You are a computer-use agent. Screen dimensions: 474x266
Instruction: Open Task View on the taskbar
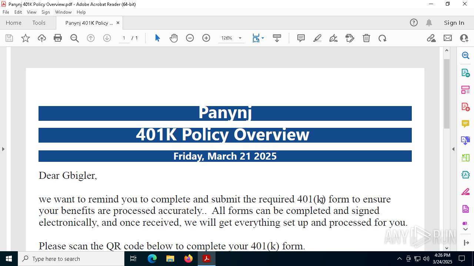[x=133, y=259]
